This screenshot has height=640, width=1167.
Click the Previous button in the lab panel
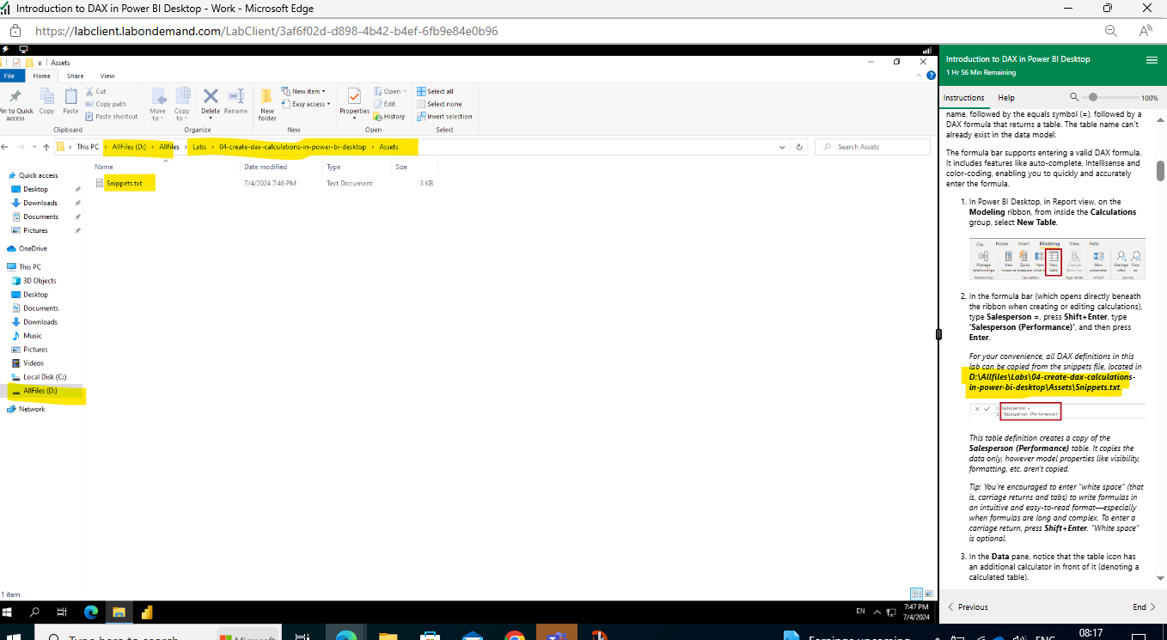(967, 606)
